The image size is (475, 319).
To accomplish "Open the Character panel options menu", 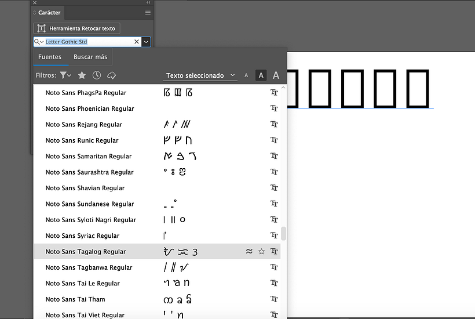I will click(148, 13).
